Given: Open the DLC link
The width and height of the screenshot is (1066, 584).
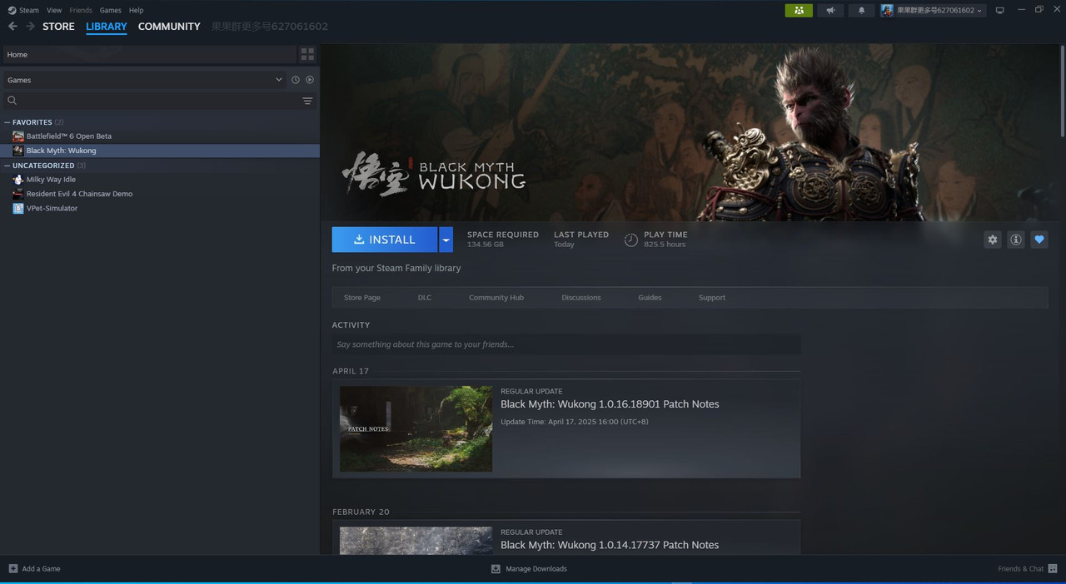Looking at the screenshot, I should tap(425, 298).
